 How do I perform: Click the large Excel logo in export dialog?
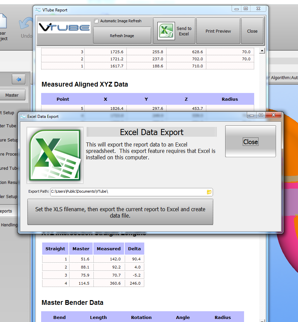(55, 155)
